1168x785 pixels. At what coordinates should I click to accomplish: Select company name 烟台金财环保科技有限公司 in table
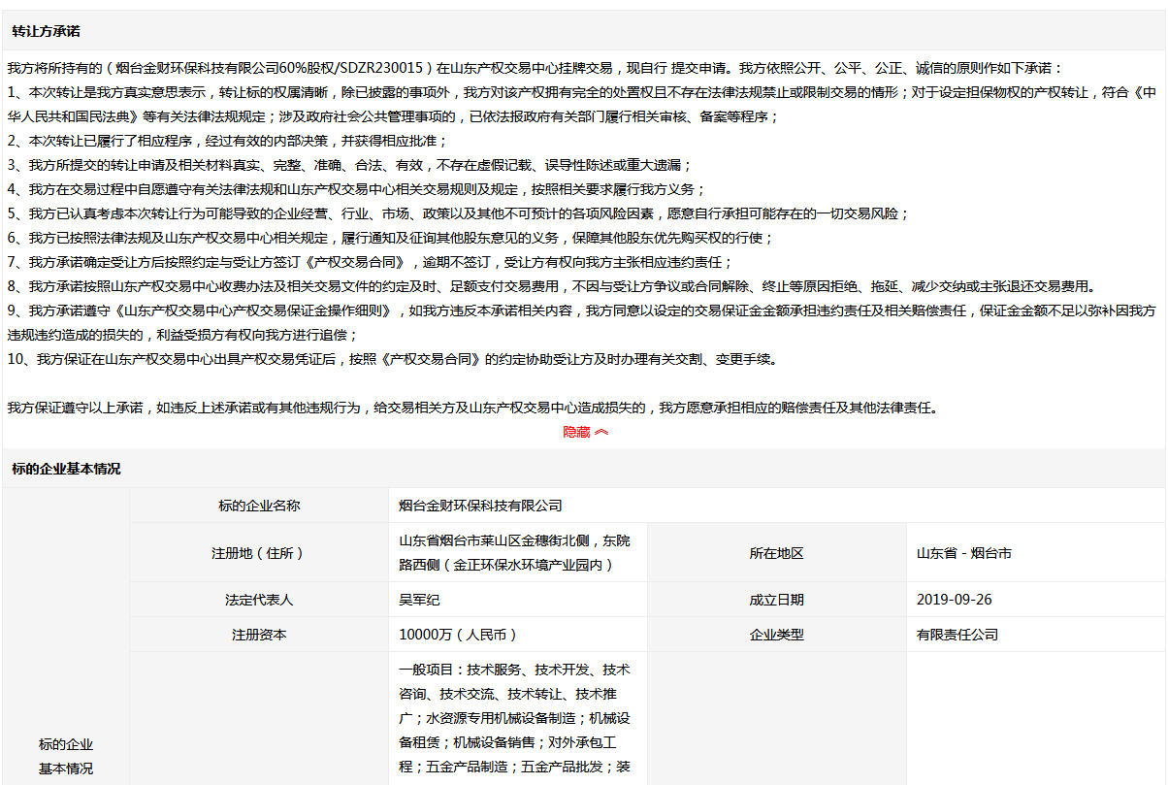481,506
